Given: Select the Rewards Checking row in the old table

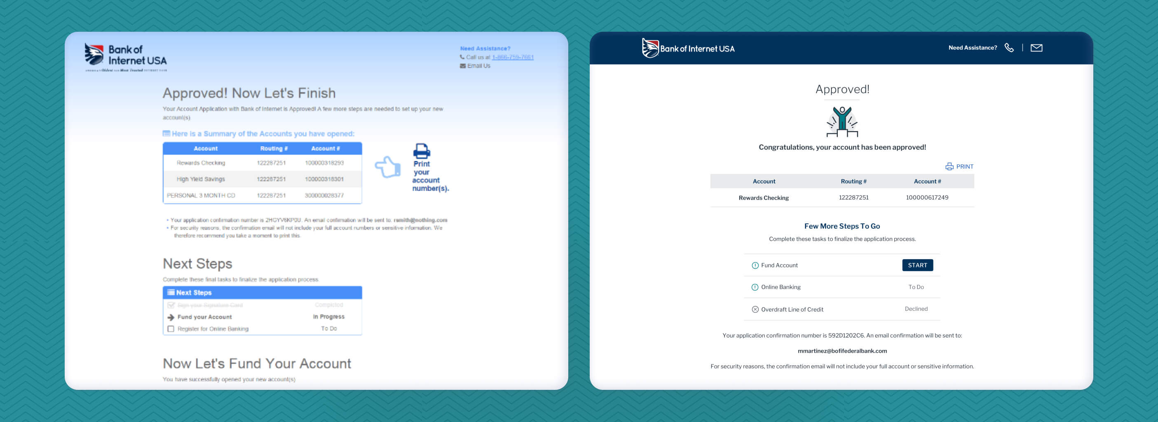Looking at the screenshot, I should click(263, 163).
